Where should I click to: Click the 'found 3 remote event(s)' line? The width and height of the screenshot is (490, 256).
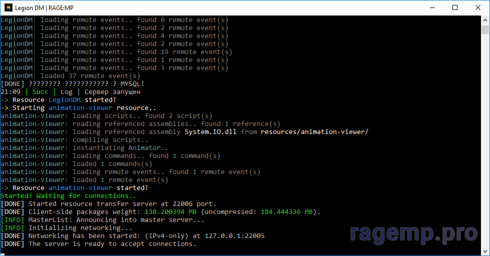coord(115,67)
